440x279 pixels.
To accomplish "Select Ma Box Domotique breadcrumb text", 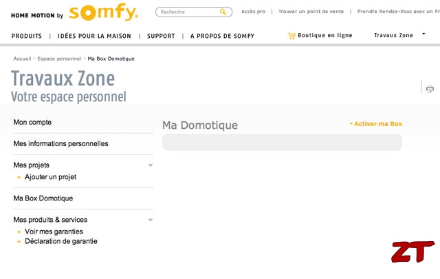I will [x=111, y=59].
